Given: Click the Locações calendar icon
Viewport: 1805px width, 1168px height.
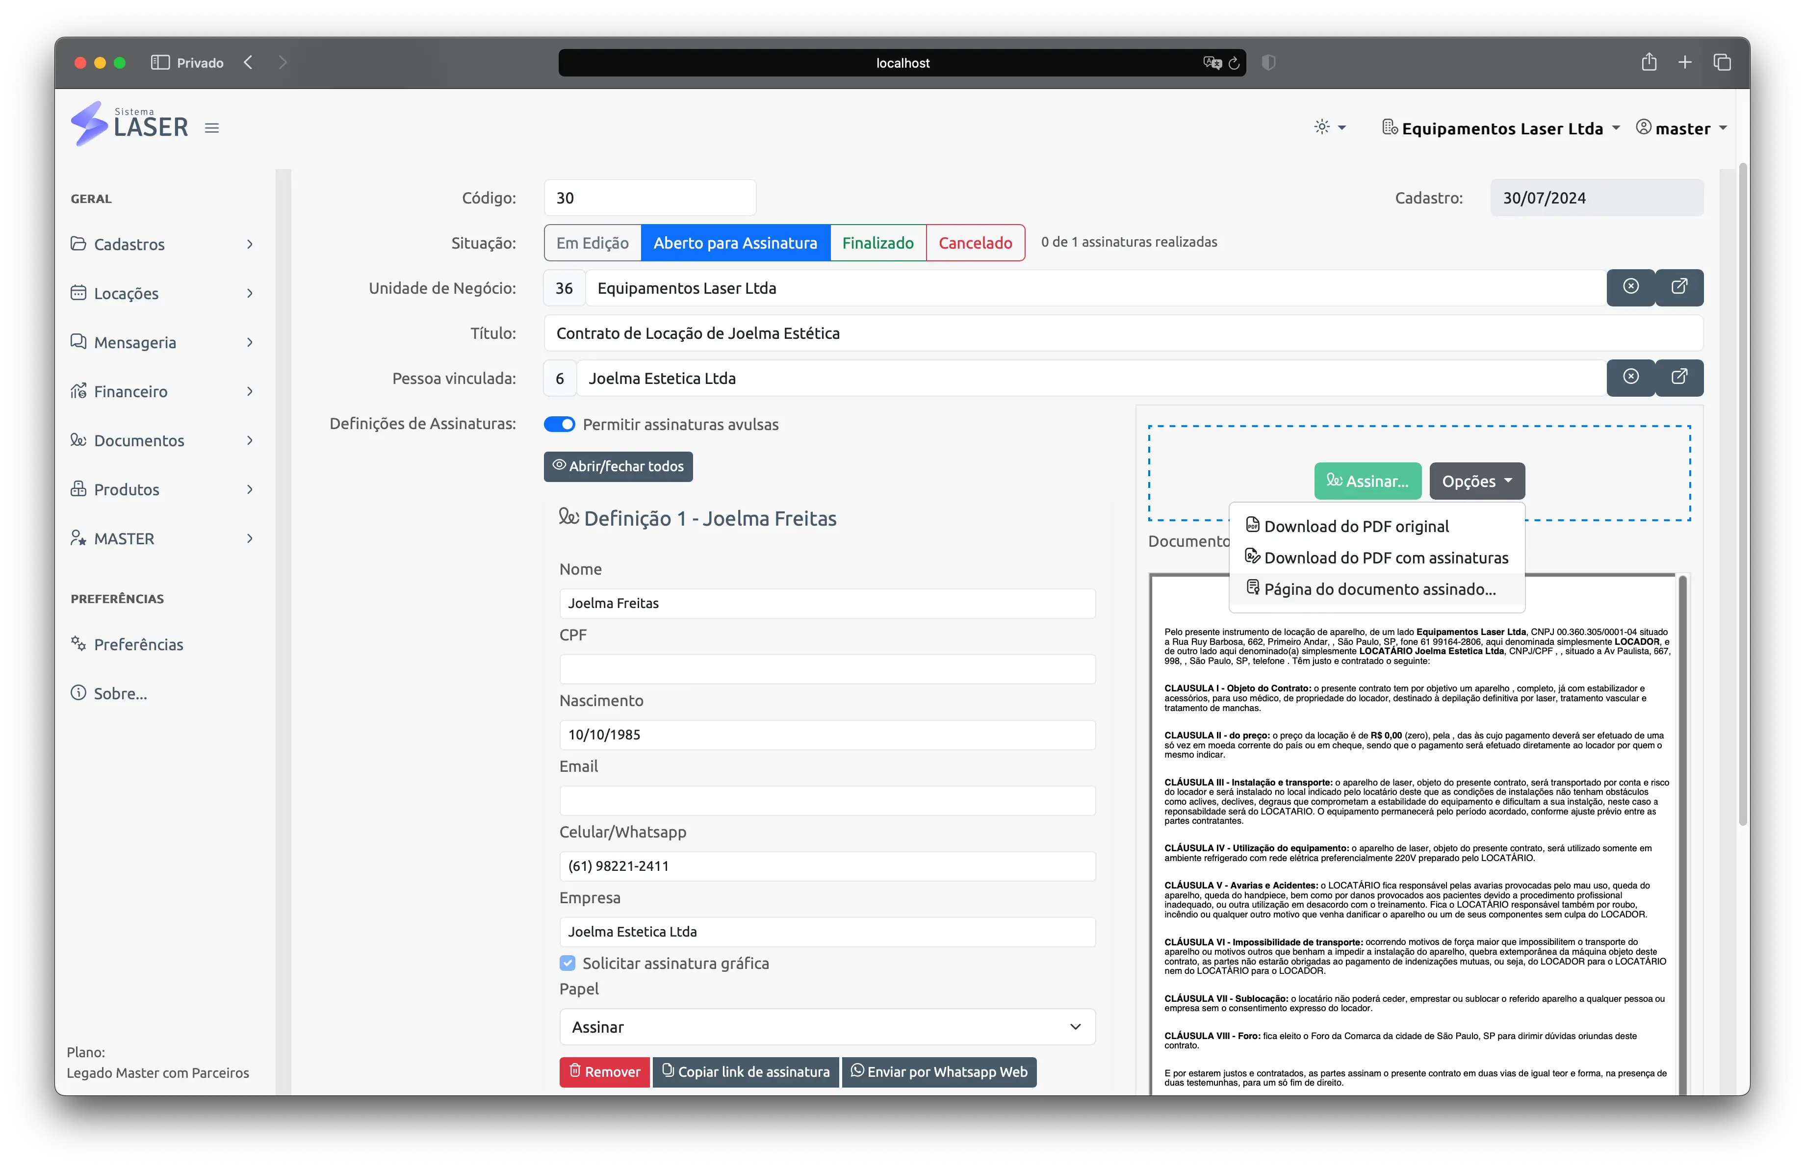Looking at the screenshot, I should point(78,293).
